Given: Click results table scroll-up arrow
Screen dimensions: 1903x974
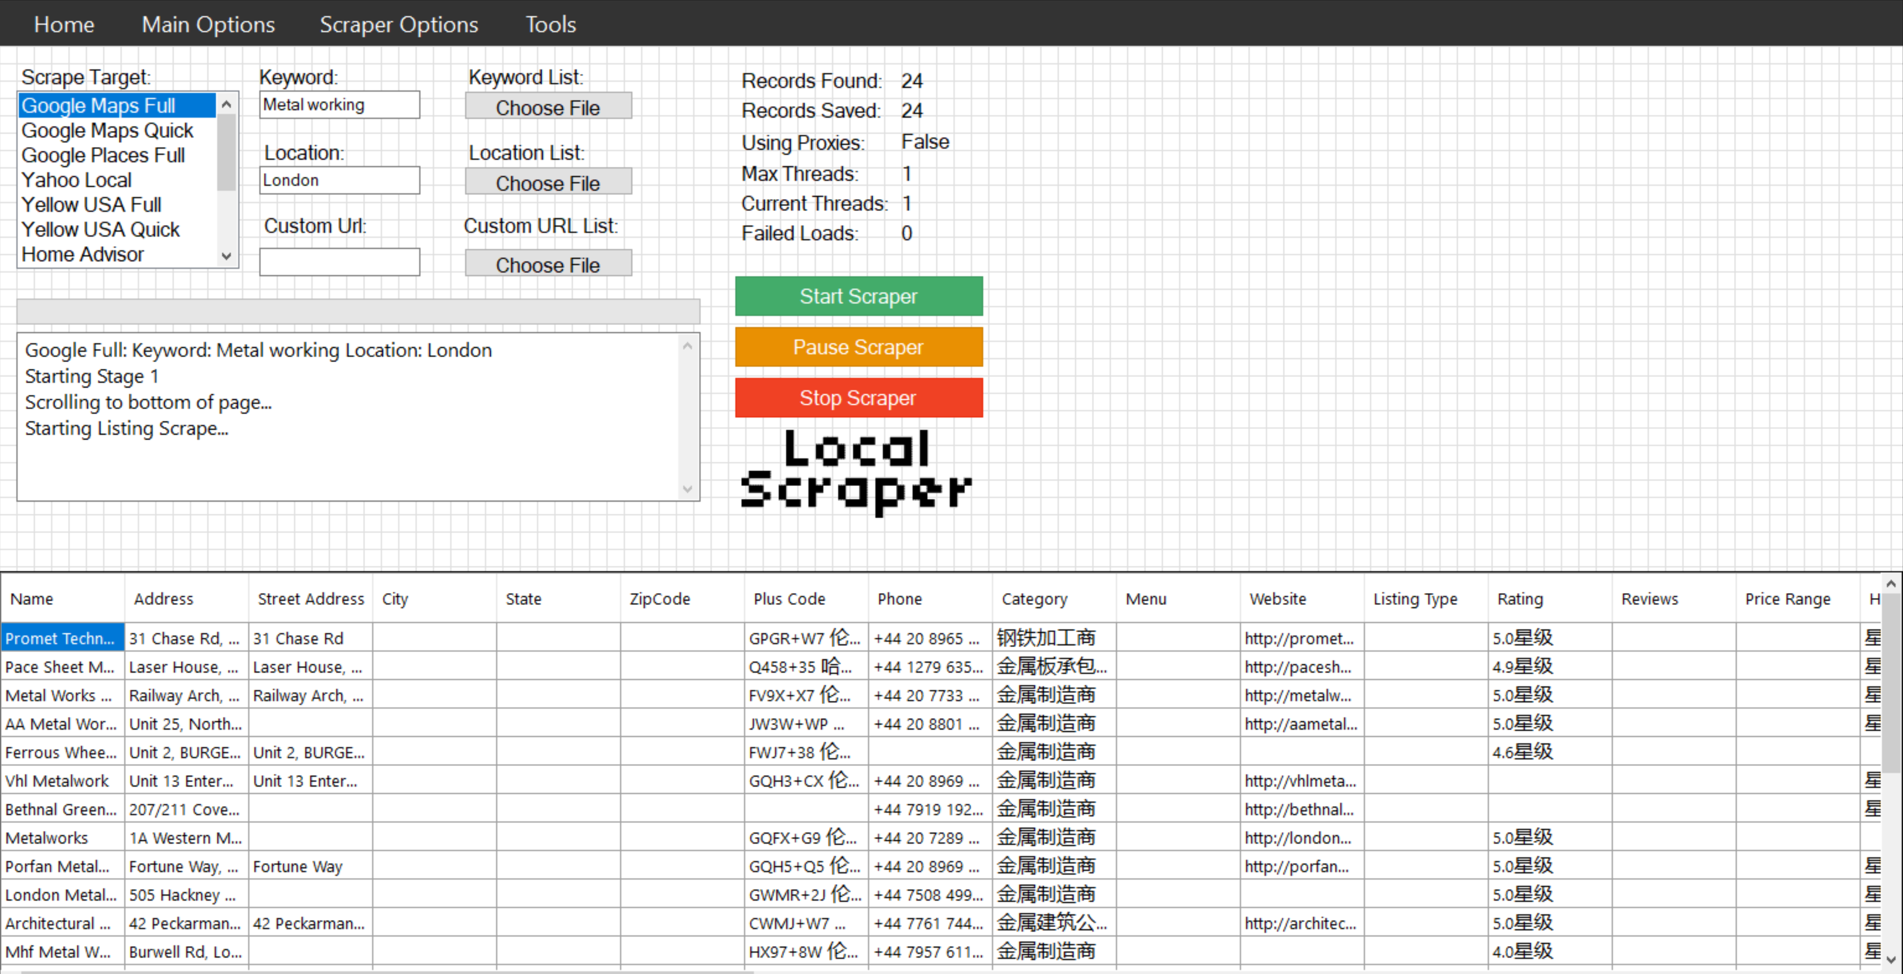Looking at the screenshot, I should pyautogui.click(x=1891, y=584).
